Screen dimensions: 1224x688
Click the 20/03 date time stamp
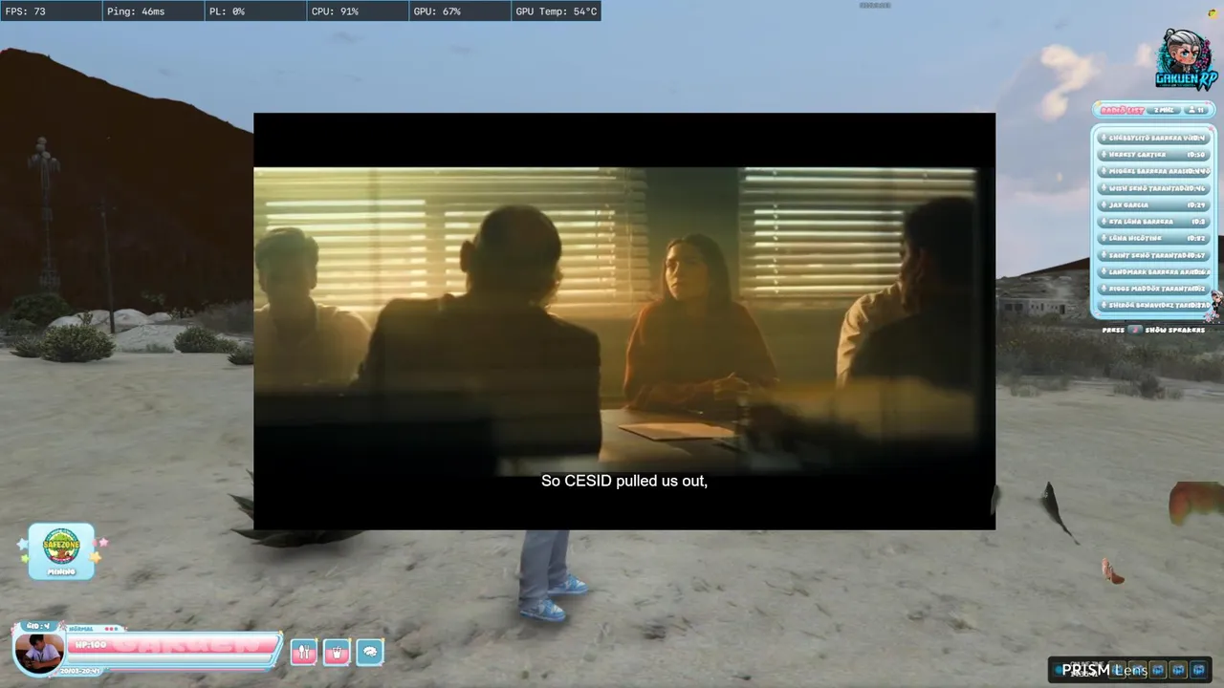79,671
